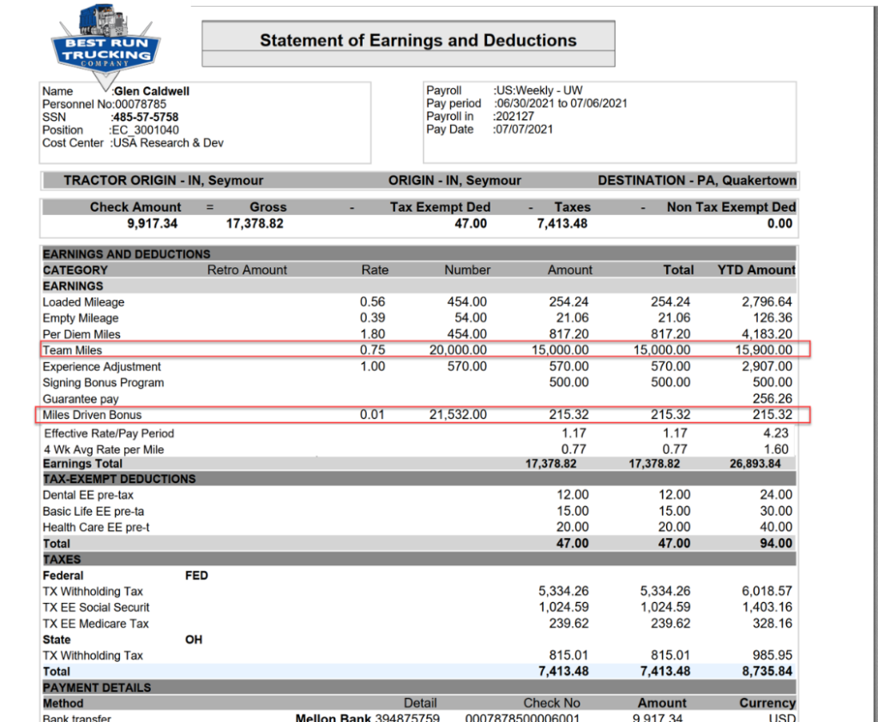Click the position code EC_3001040

tap(146, 129)
